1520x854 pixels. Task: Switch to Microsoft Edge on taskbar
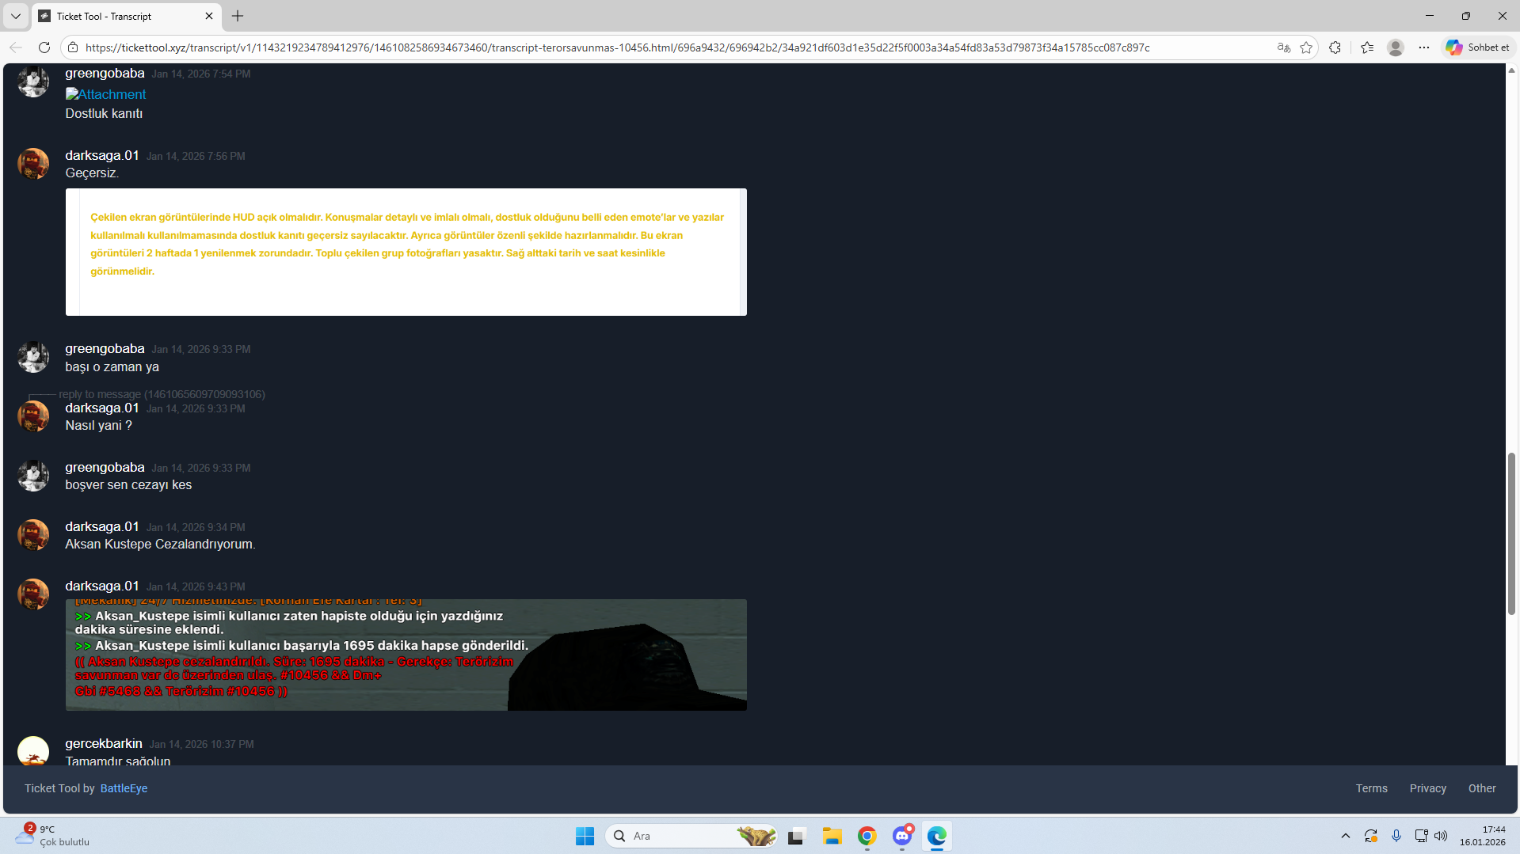[937, 836]
